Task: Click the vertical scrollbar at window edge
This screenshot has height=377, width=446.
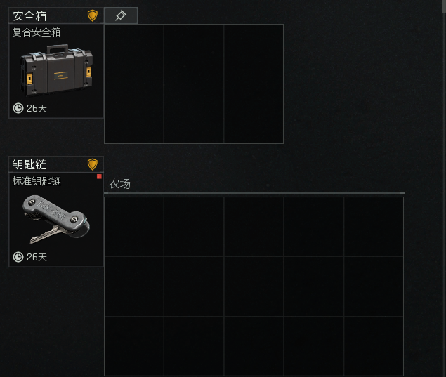Action: (x=444, y=6)
